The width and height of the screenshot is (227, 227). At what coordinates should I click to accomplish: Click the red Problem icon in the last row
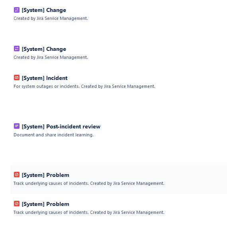point(17,204)
